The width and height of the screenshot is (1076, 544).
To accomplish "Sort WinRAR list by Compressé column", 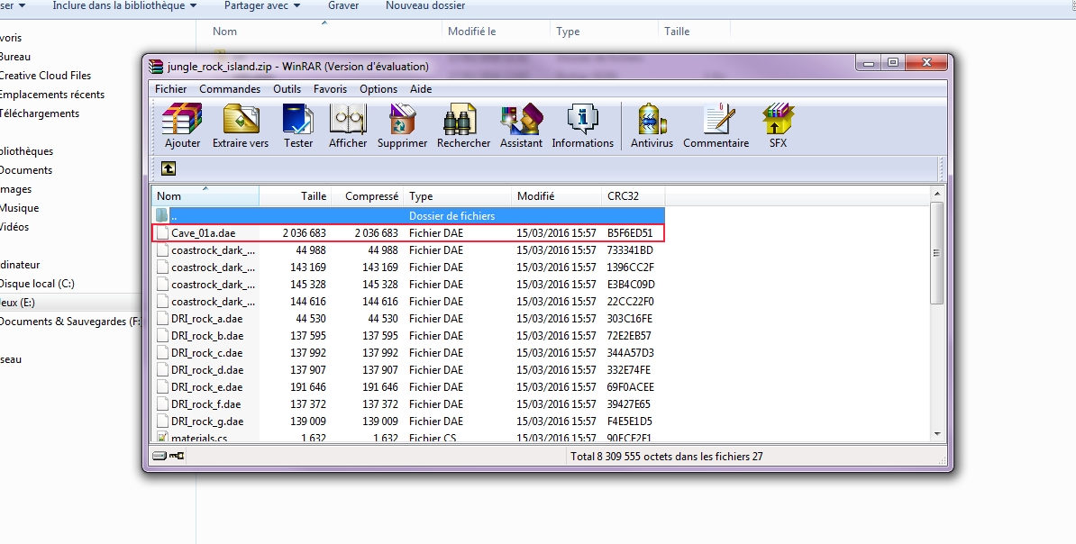I will pyautogui.click(x=368, y=195).
